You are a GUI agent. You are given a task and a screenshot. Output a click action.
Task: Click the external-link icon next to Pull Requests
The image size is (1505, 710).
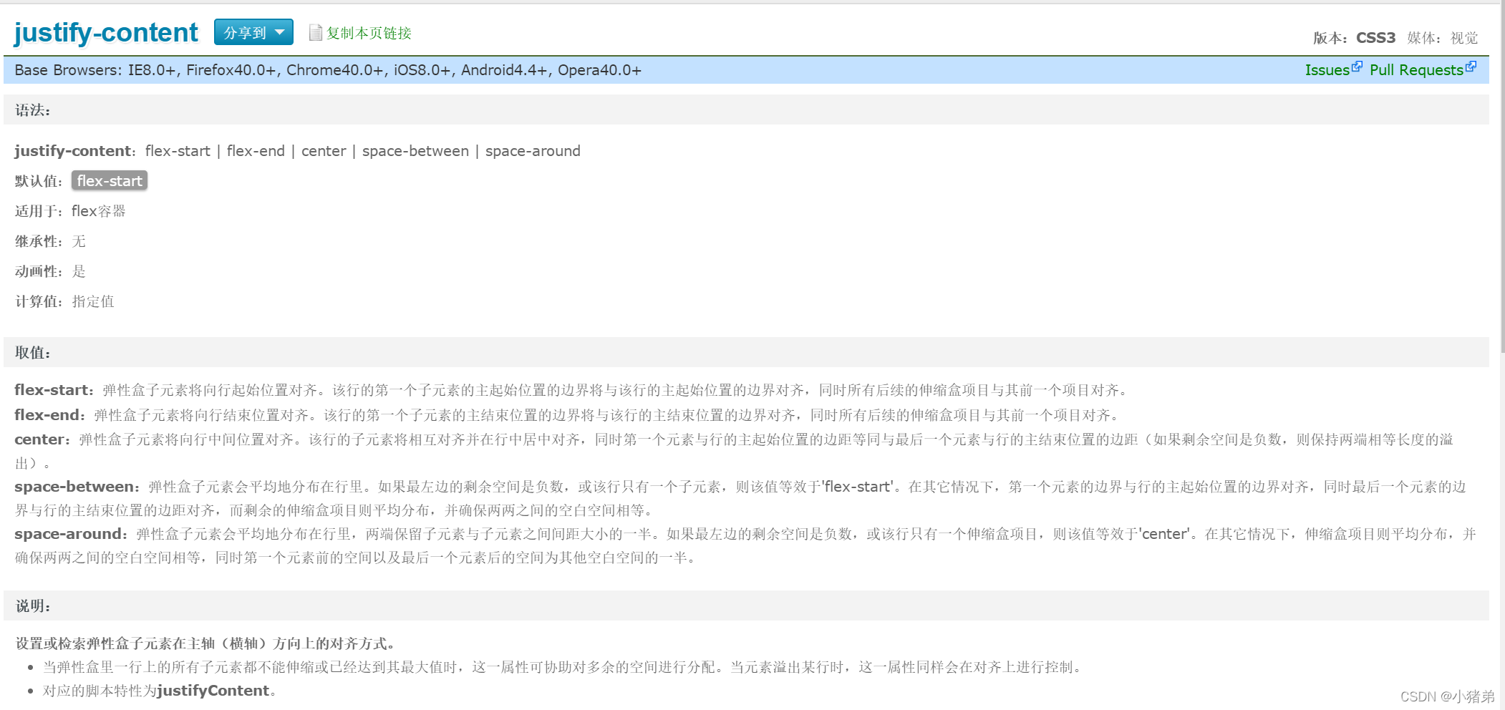(1471, 67)
